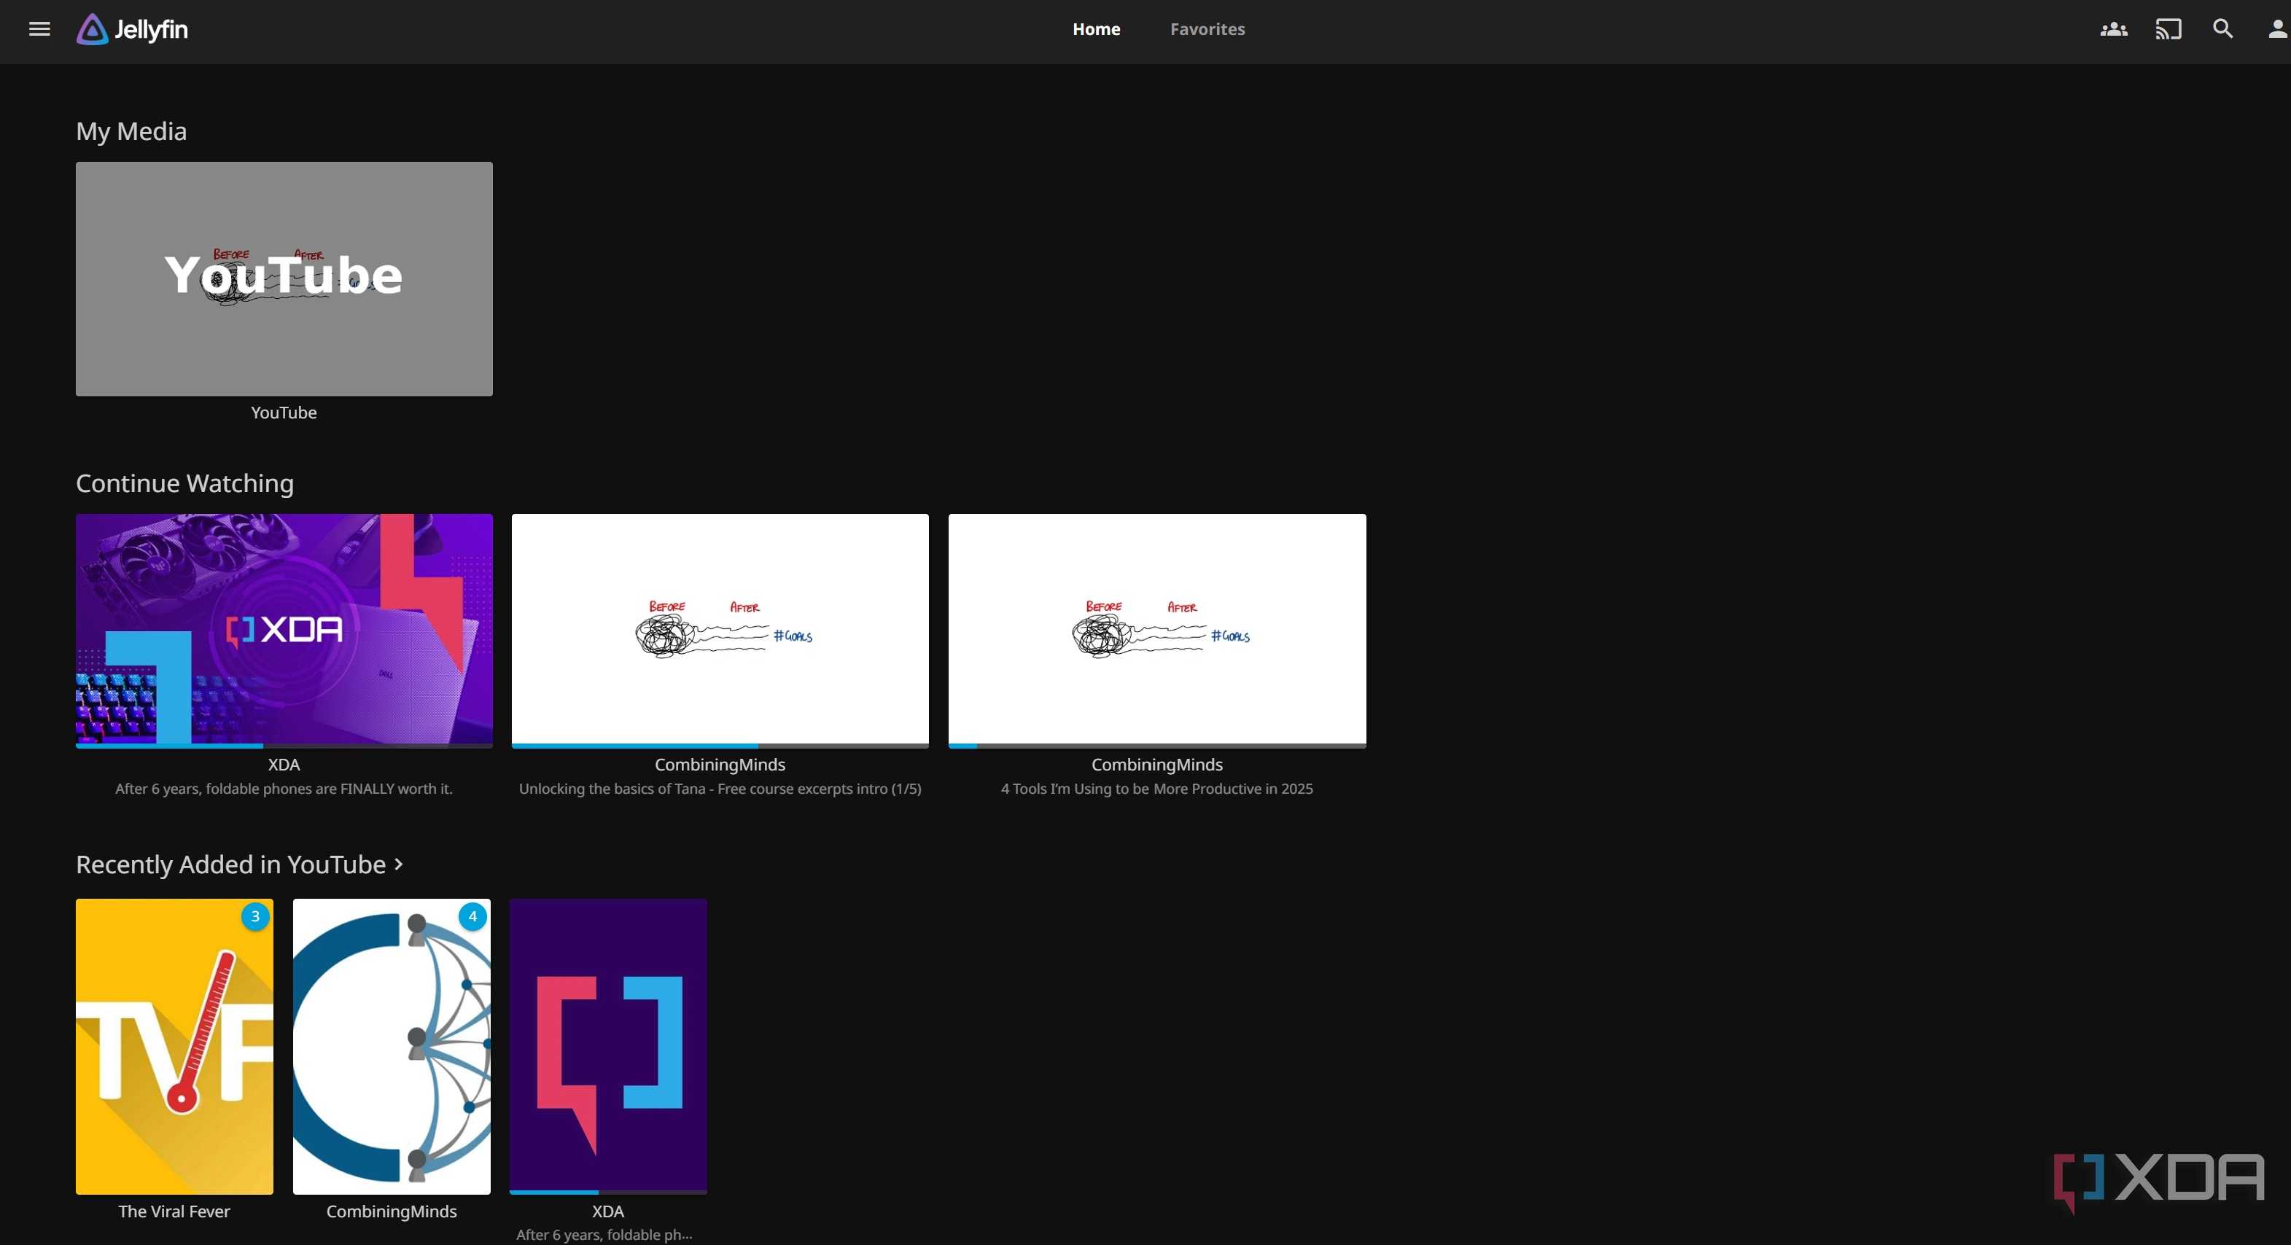Open the XDA poster in Recently Added
The width and height of the screenshot is (2291, 1245).
click(608, 1046)
